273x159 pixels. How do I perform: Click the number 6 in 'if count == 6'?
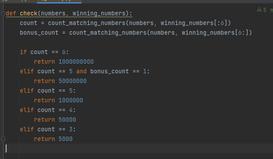(x=64, y=52)
